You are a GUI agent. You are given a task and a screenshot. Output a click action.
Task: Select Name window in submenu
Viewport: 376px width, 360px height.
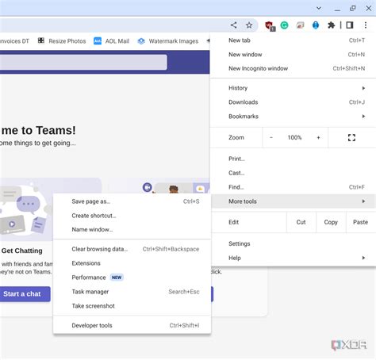coord(132,230)
